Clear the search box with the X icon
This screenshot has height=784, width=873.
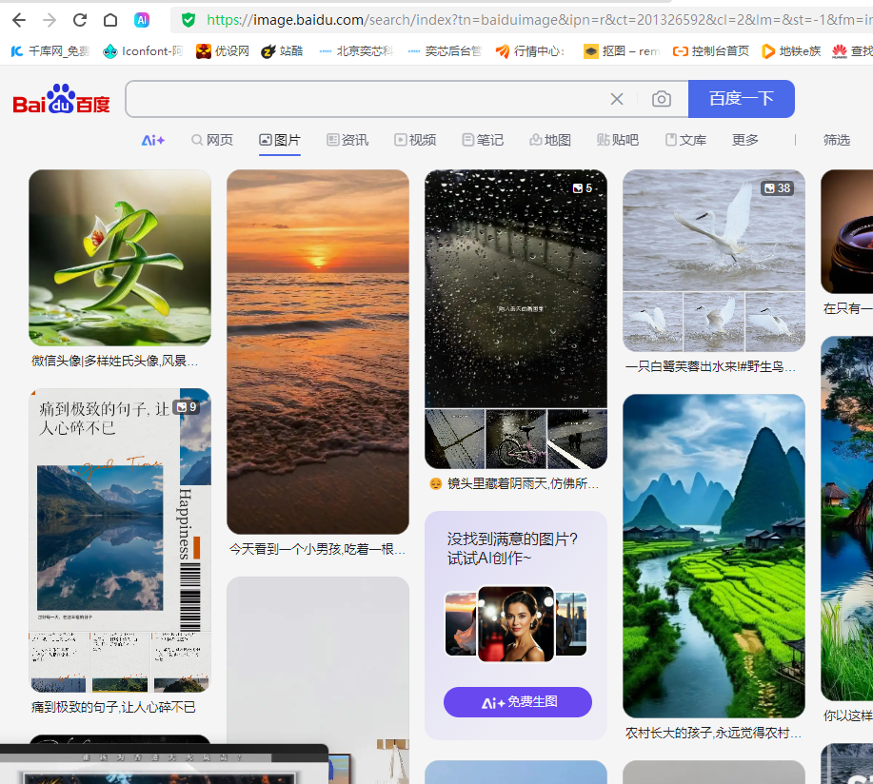[616, 98]
